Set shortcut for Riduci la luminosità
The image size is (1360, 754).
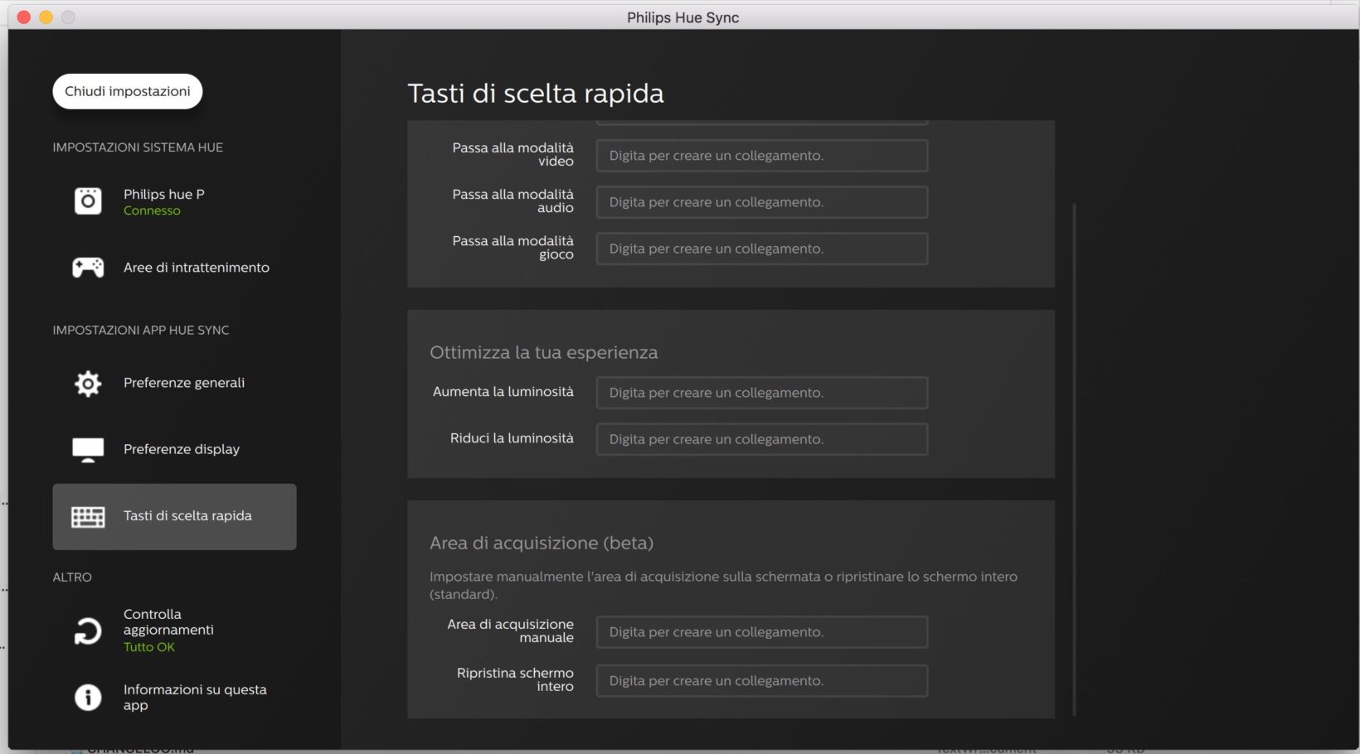[x=761, y=439]
